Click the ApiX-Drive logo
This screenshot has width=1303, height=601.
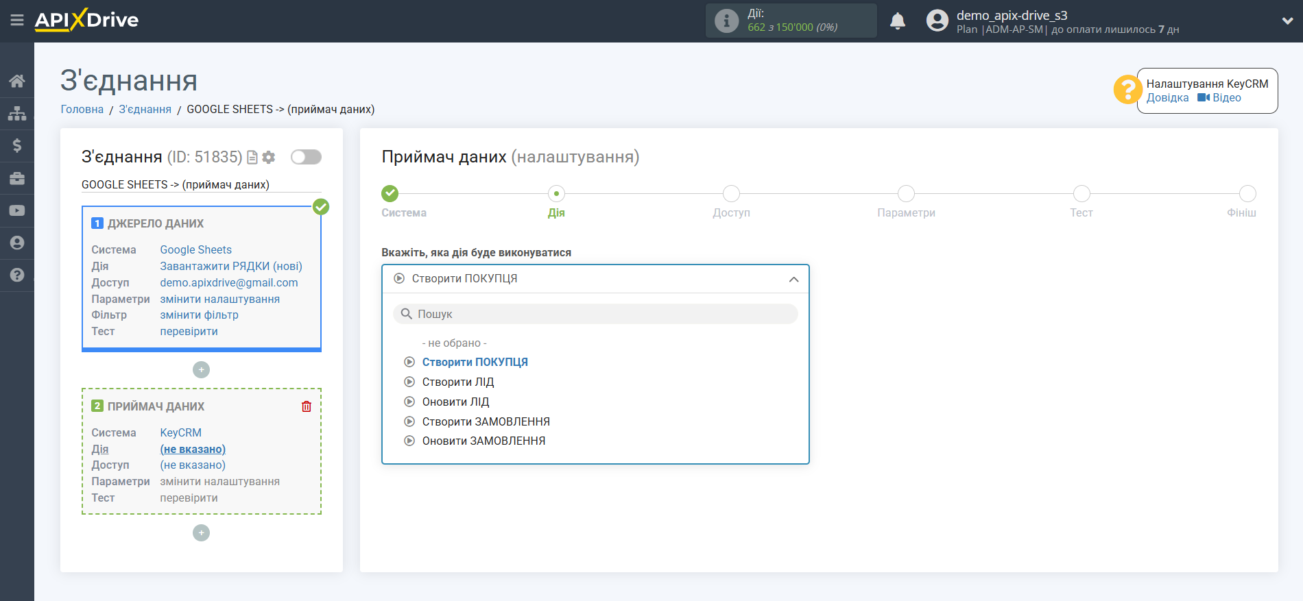[86, 20]
